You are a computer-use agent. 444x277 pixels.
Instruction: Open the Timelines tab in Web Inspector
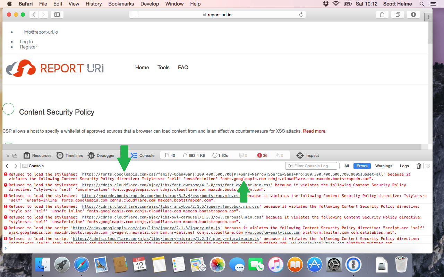point(70,155)
